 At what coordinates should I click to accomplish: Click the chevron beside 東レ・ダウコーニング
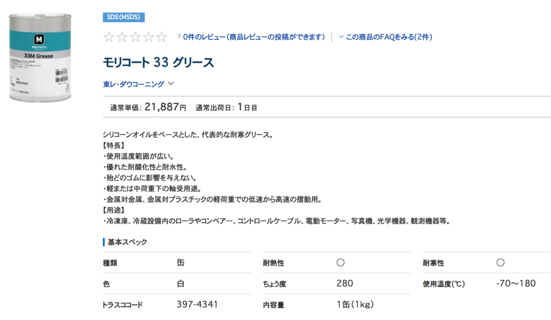(x=171, y=84)
